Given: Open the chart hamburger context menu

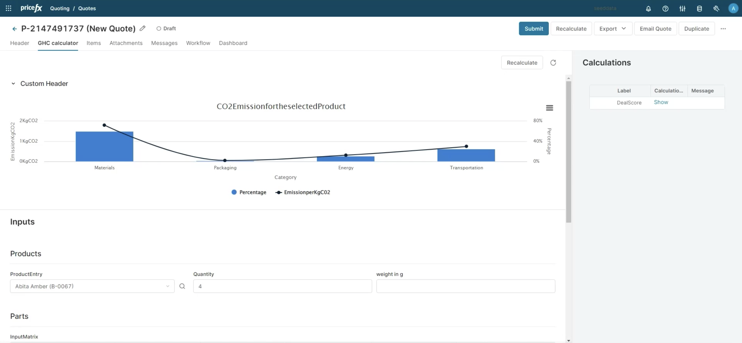Looking at the screenshot, I should [x=549, y=108].
